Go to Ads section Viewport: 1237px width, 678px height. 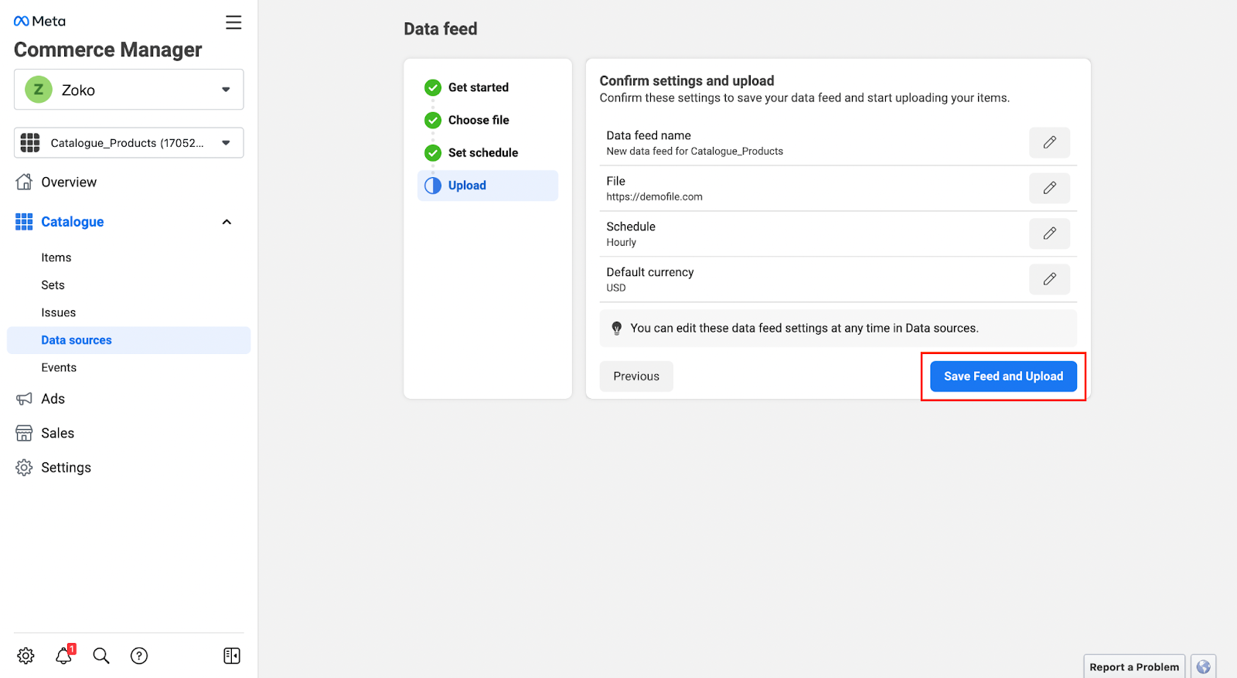pyautogui.click(x=53, y=399)
